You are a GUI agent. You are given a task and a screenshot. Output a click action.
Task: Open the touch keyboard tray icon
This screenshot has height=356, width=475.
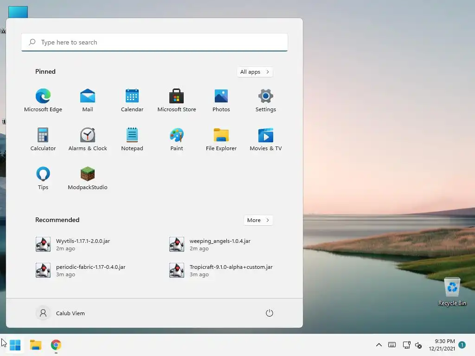click(392, 345)
